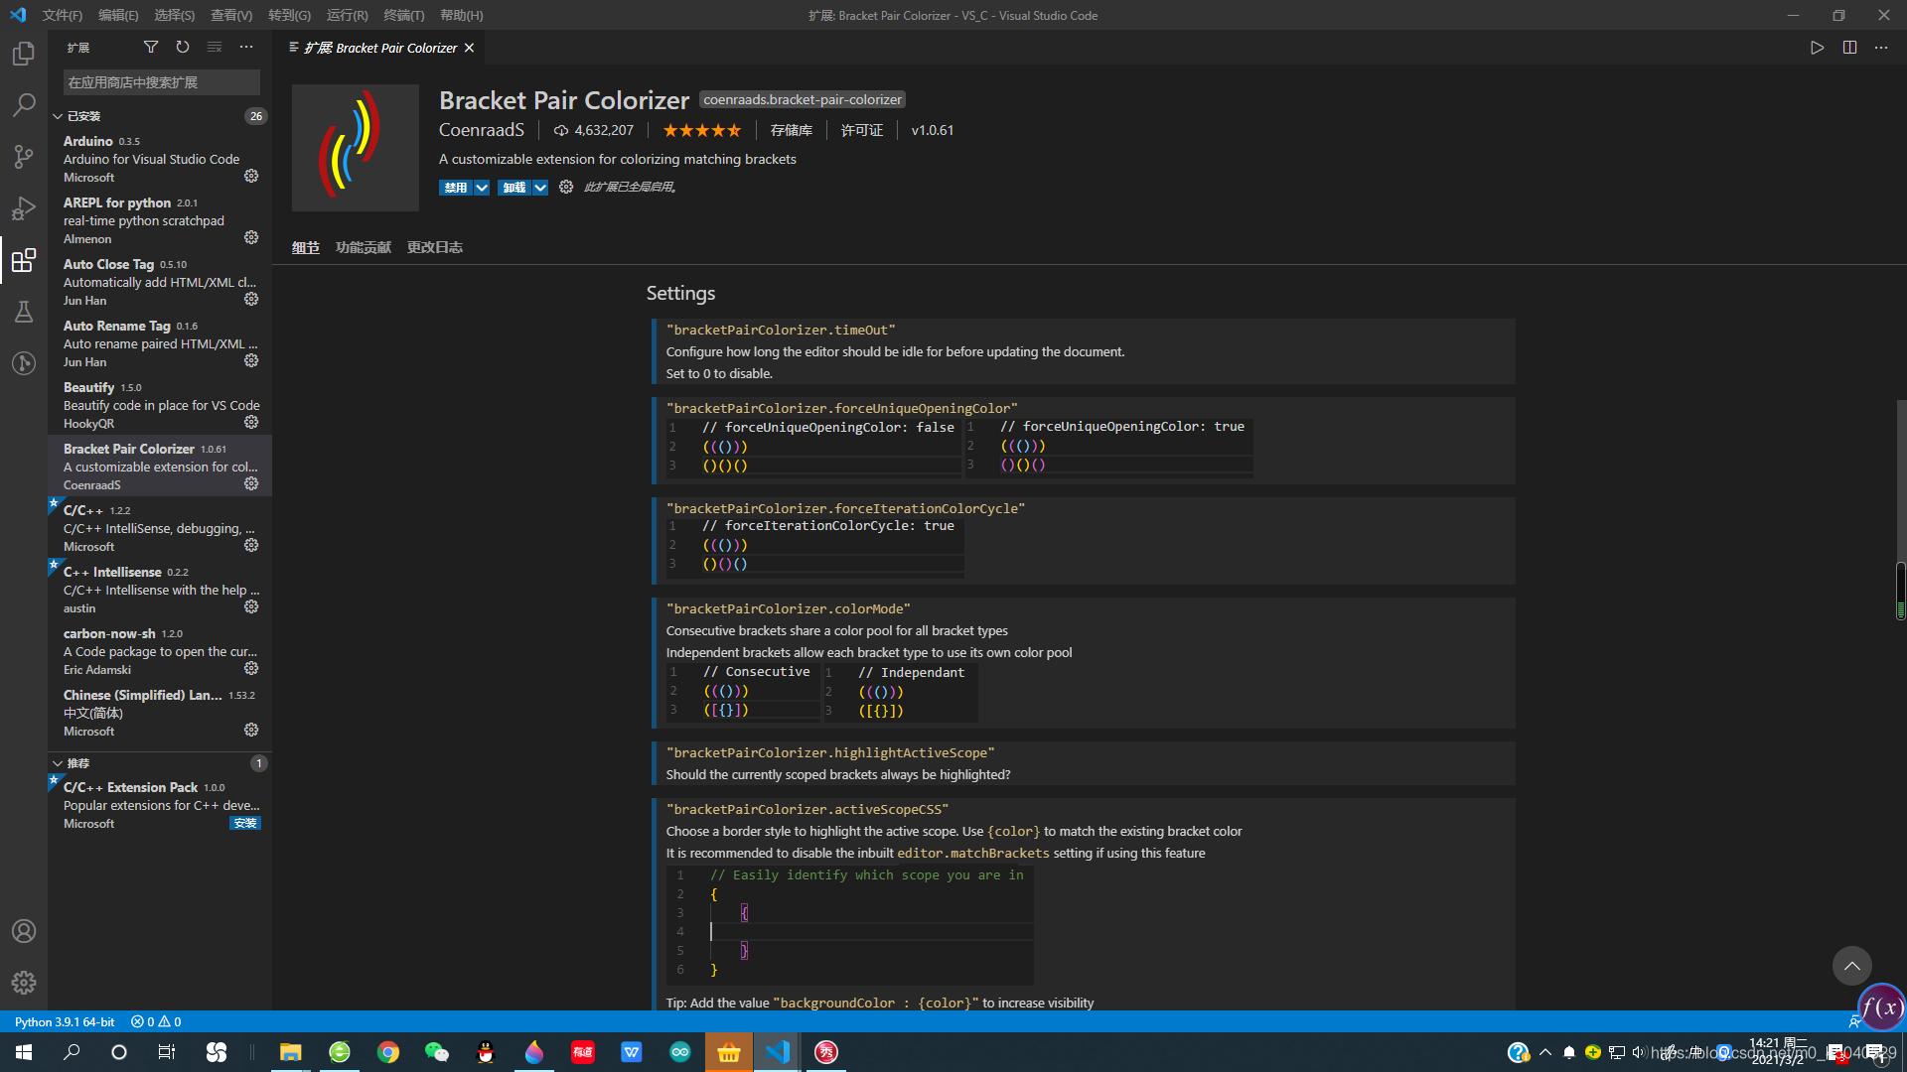Open manage gear for Beautify extension
This screenshot has width=1907, height=1072.
[251, 422]
